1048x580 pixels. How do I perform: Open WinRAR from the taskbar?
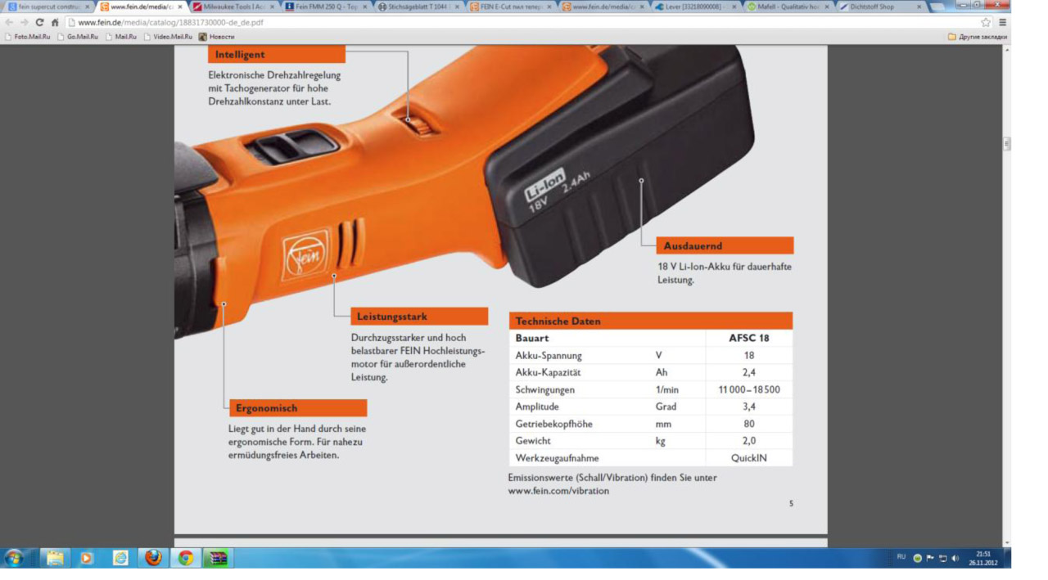(x=218, y=558)
